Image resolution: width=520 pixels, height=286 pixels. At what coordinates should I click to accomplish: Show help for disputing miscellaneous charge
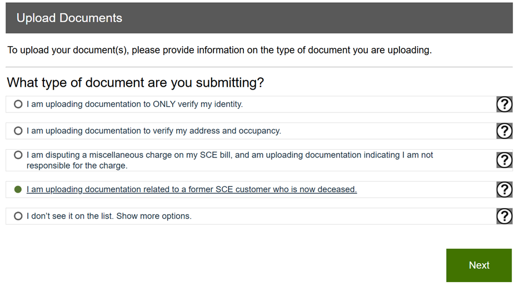coord(504,160)
